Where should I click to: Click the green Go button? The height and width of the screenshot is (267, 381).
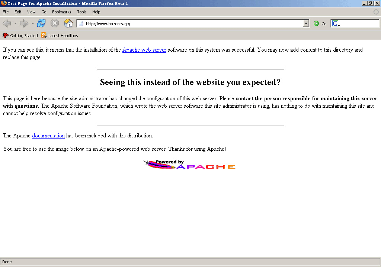pos(320,23)
